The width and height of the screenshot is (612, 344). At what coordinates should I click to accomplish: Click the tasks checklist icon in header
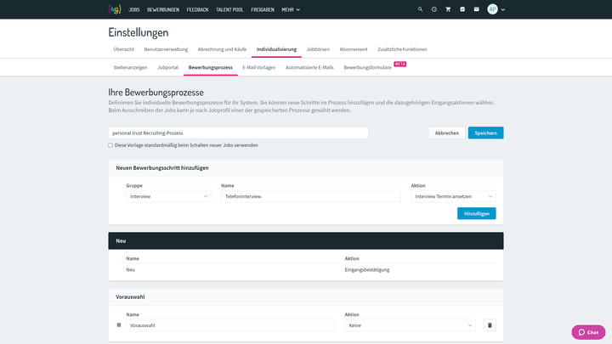tap(462, 9)
